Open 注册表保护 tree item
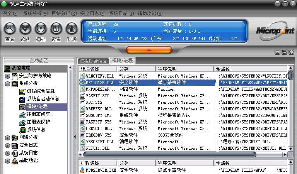 [x=38, y=122]
